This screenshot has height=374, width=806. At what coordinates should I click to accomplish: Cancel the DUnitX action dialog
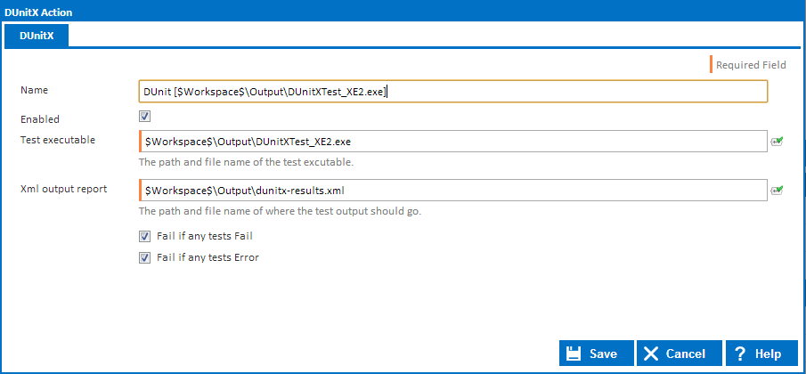pyautogui.click(x=679, y=354)
